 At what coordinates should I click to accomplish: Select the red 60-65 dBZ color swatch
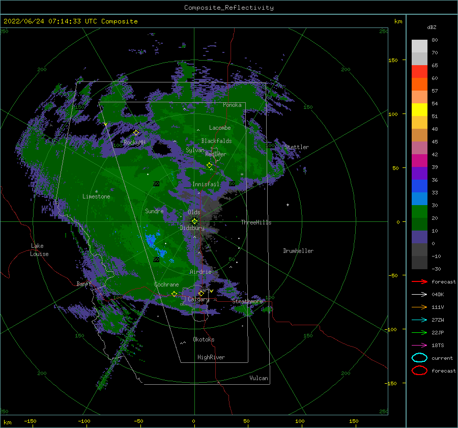[x=419, y=72]
